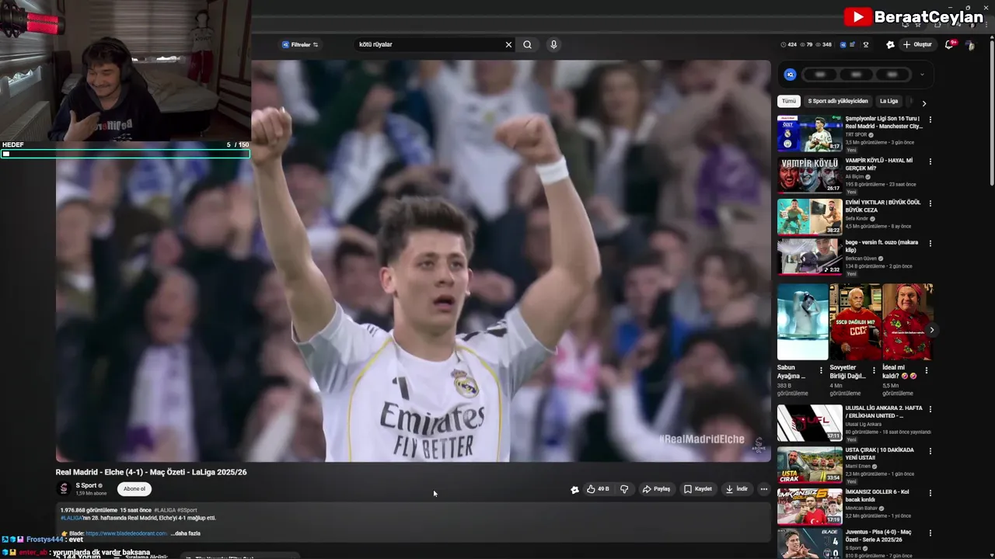
Task: Select the La Liga chip
Action: click(889, 101)
